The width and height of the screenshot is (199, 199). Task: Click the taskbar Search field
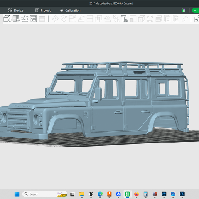point(45,194)
